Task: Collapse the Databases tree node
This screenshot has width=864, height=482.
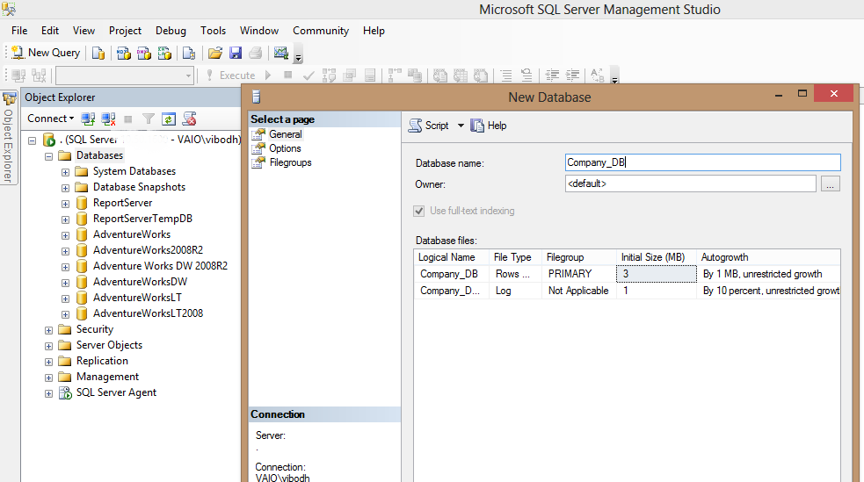Action: (49, 155)
